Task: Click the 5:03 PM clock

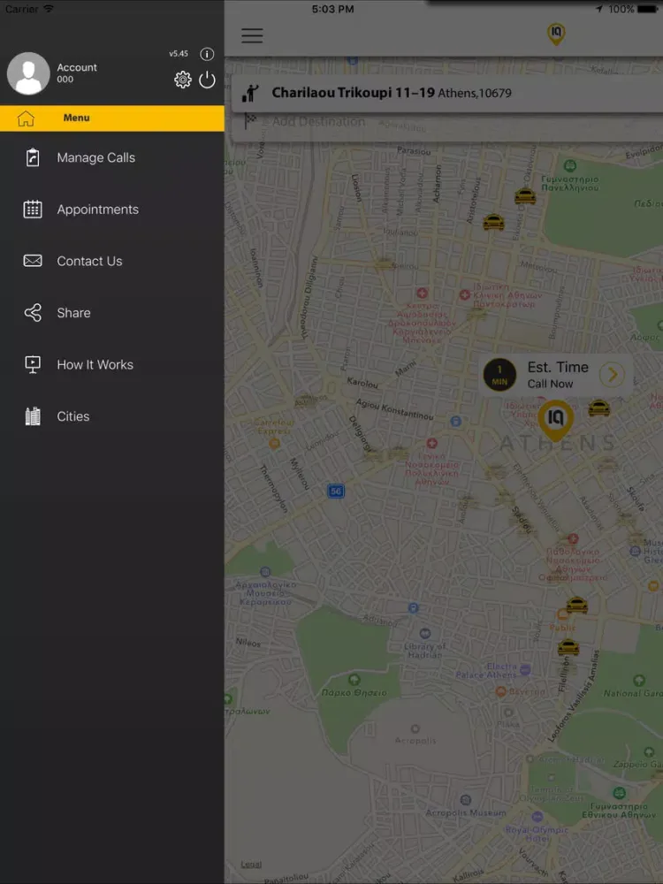Action: 332,9
